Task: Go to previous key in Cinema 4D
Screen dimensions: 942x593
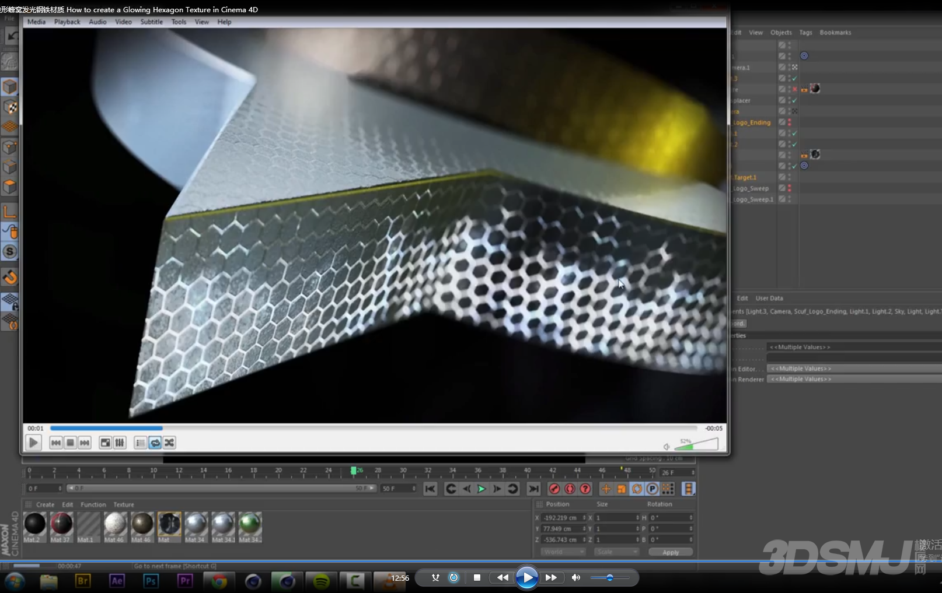Action: pos(451,489)
